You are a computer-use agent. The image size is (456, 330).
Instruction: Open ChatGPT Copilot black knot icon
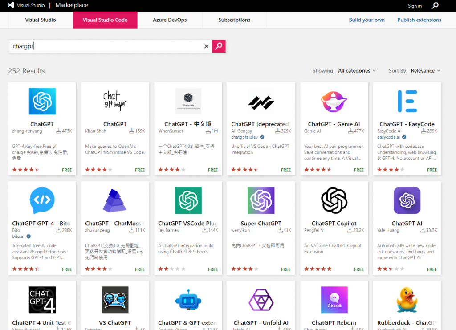[x=334, y=200]
